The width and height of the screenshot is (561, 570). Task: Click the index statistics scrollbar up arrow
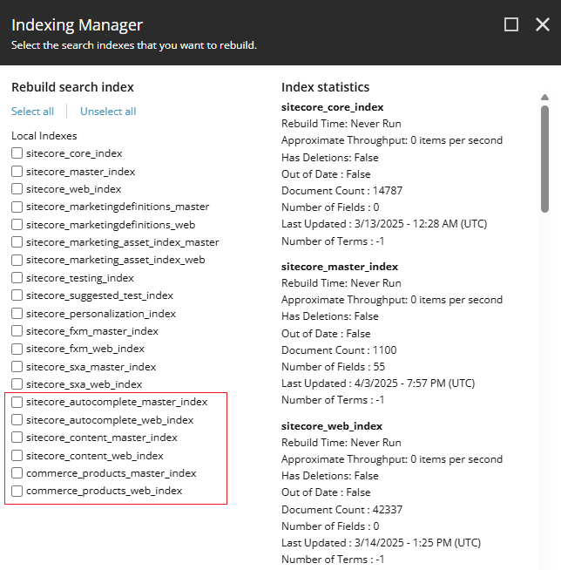[x=545, y=98]
